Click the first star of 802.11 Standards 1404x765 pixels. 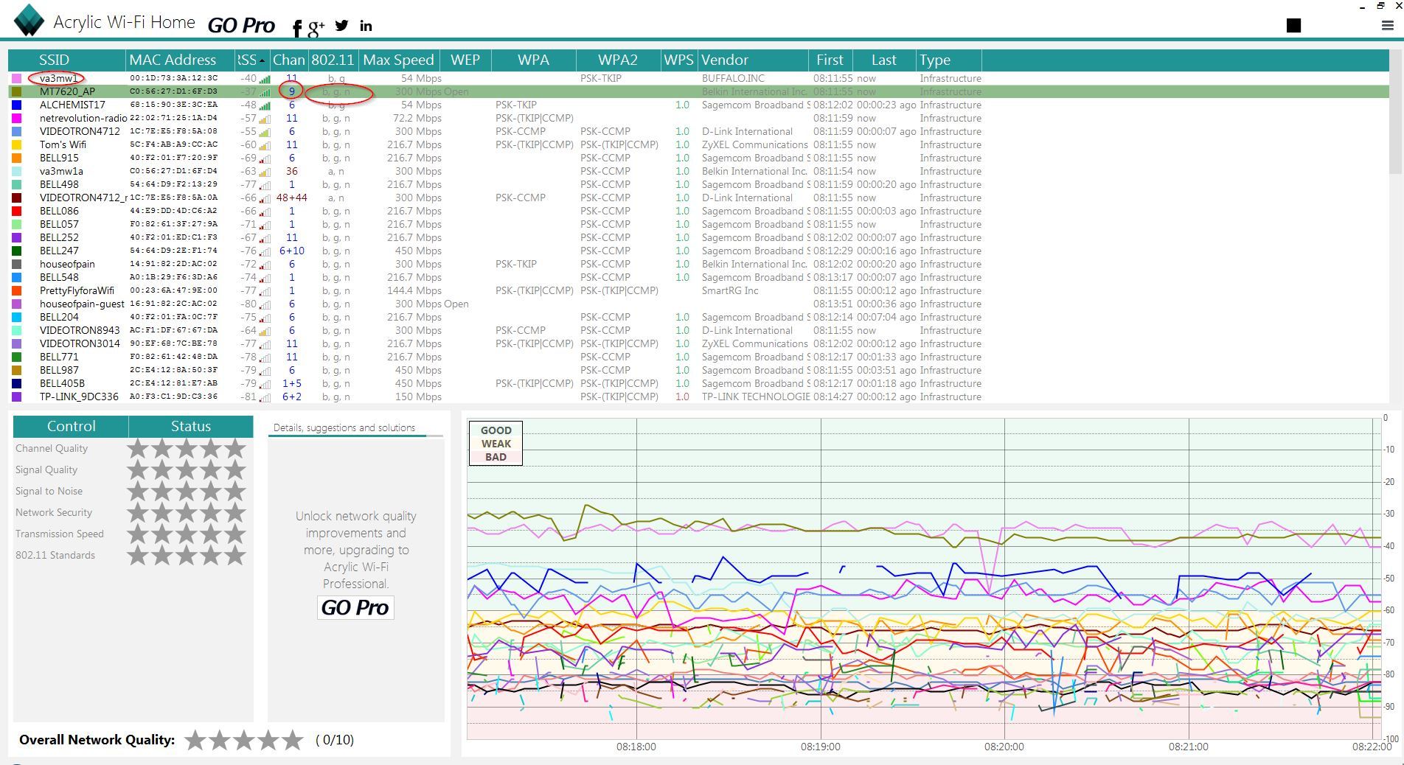pyautogui.click(x=137, y=555)
